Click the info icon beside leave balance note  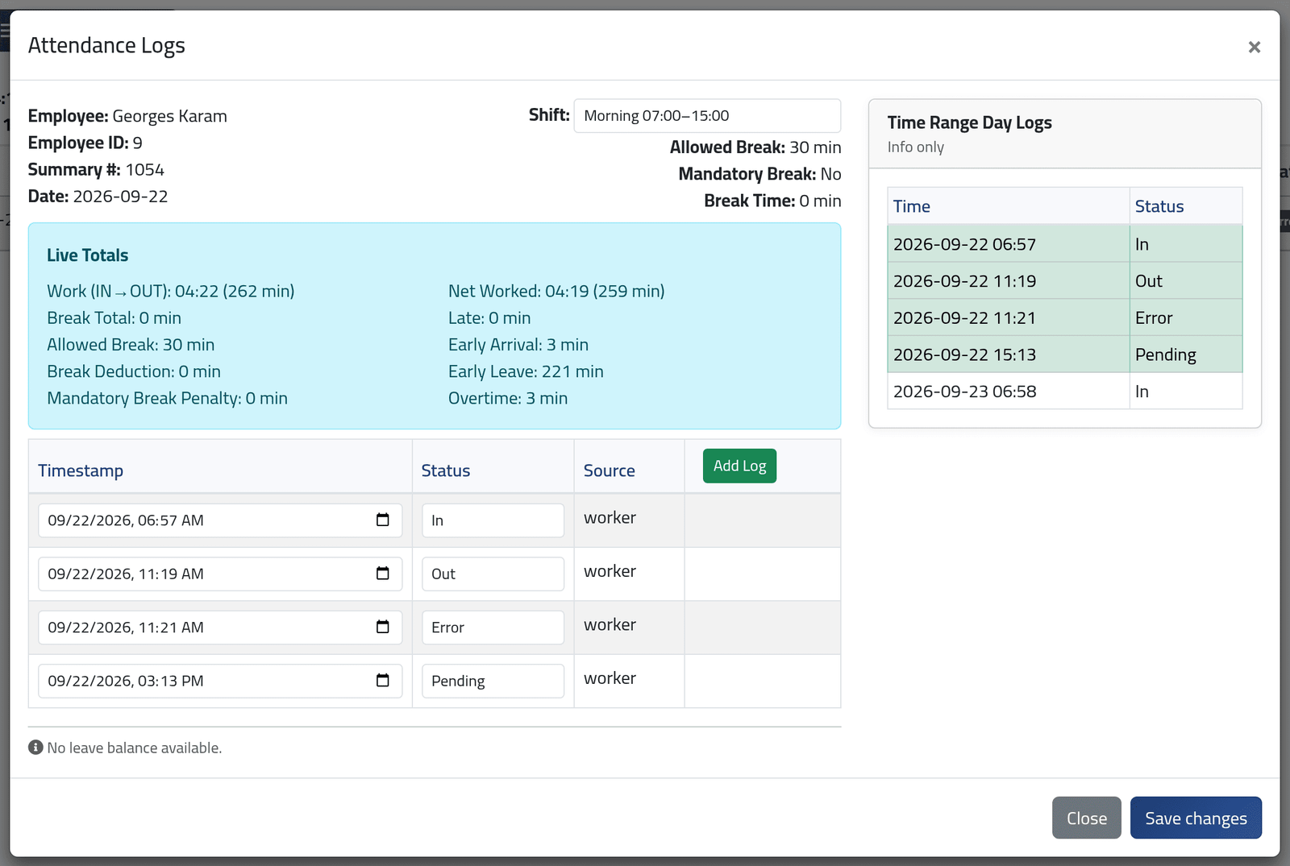click(35, 748)
